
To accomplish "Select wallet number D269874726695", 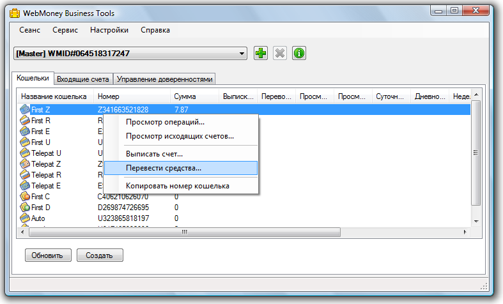I will [123, 208].
